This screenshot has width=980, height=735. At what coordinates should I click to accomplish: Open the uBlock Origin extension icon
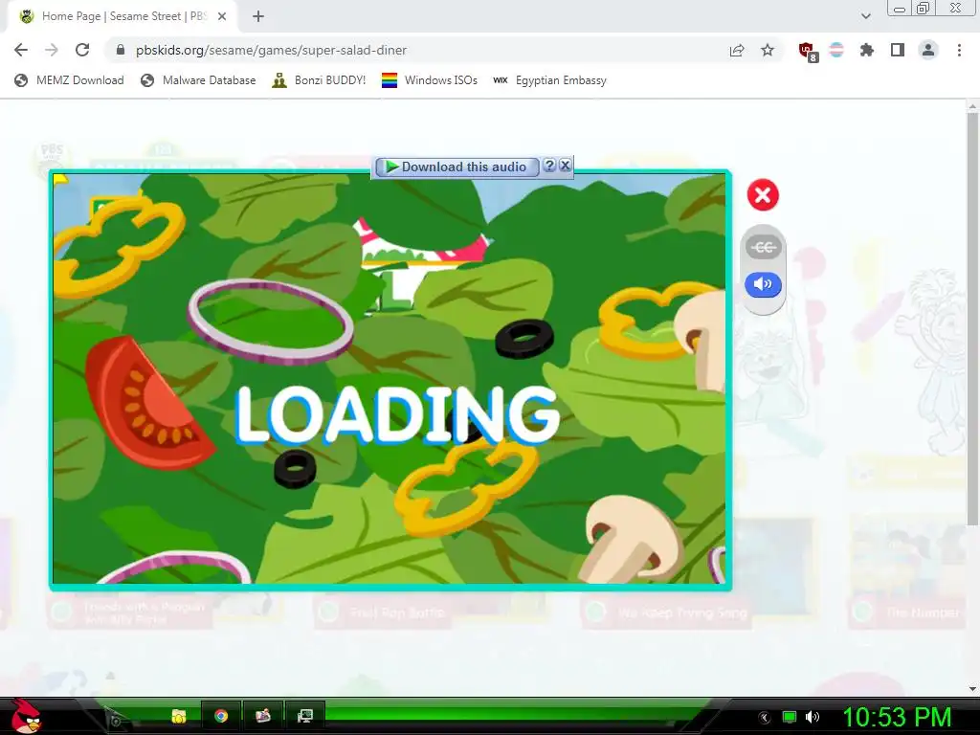pyautogui.click(x=808, y=52)
